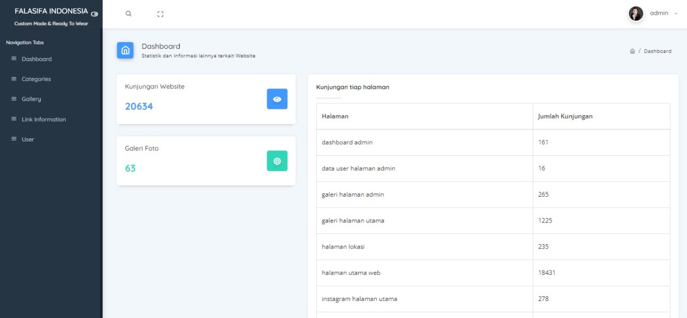The image size is (687, 318).
Task: Click the value 278 in table
Action: 543,299
